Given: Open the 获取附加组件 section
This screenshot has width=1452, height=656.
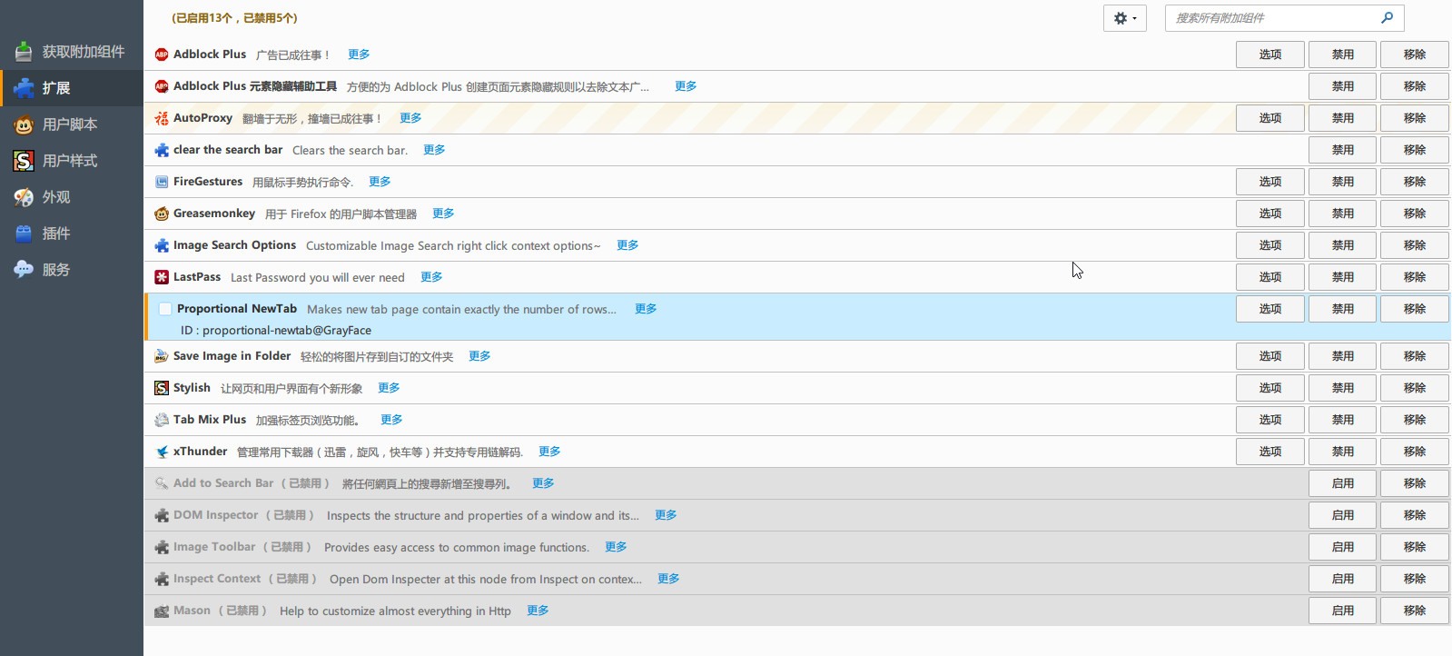Looking at the screenshot, I should coord(72,52).
